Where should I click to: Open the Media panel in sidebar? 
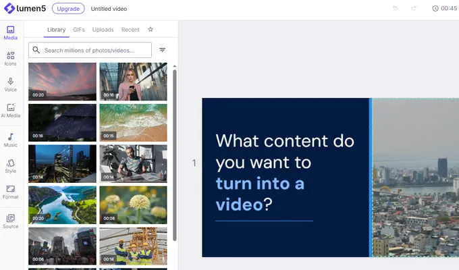coord(11,33)
